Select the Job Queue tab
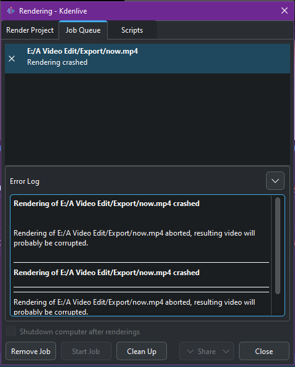 point(83,30)
